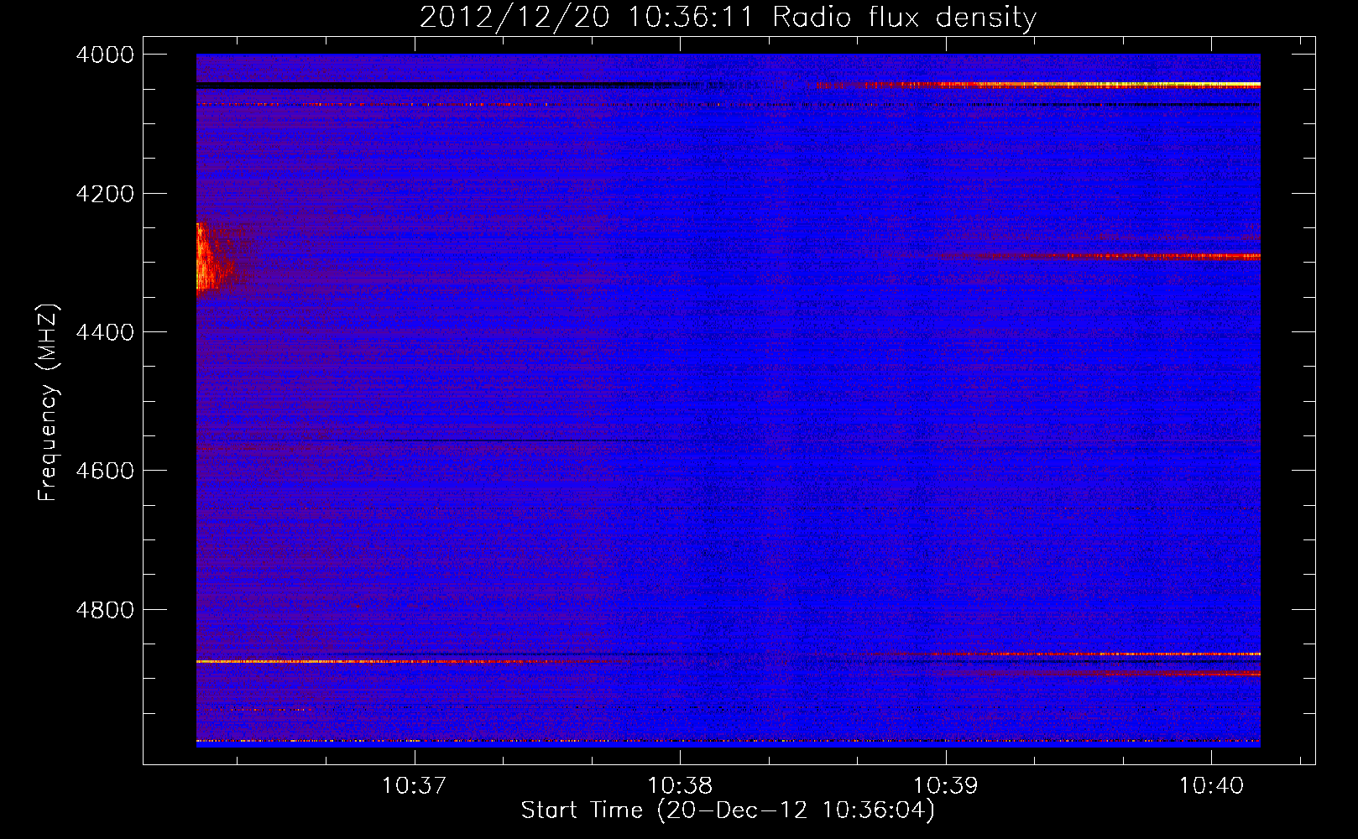The height and width of the screenshot is (839, 1358).
Task: Click the 10:40 time tick label
Action: 1211,786
